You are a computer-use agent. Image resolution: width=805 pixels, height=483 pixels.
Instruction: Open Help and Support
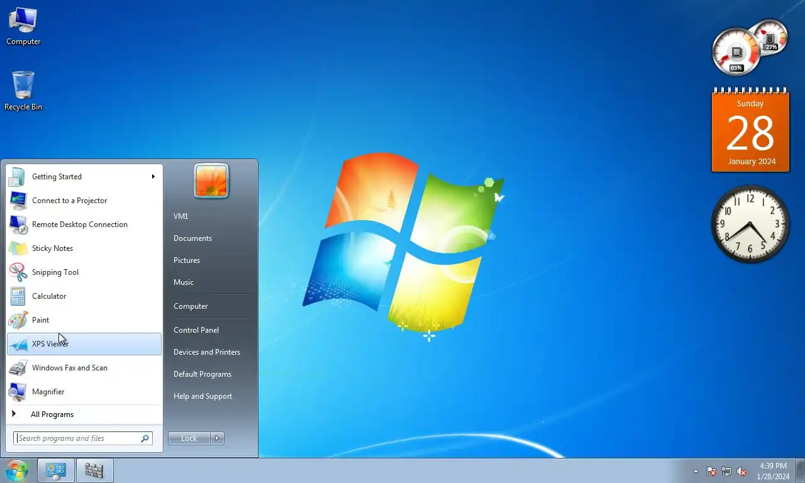203,396
